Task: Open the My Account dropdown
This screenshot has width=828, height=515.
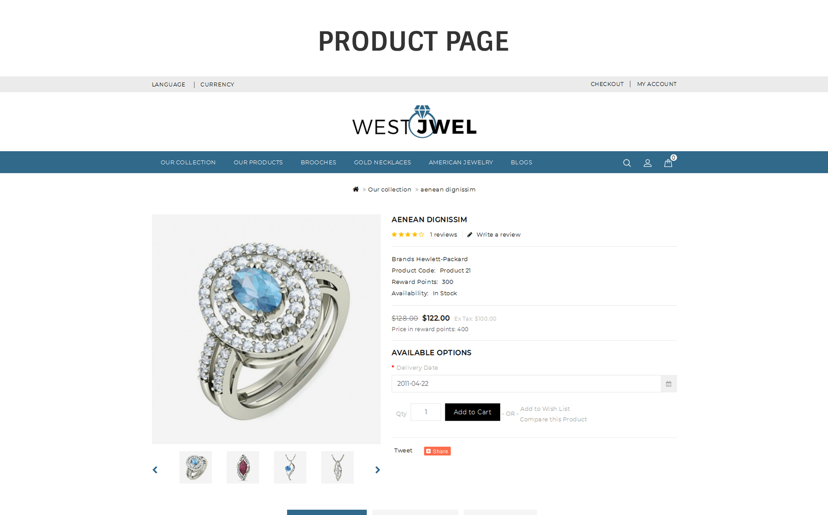Action: [x=656, y=84]
